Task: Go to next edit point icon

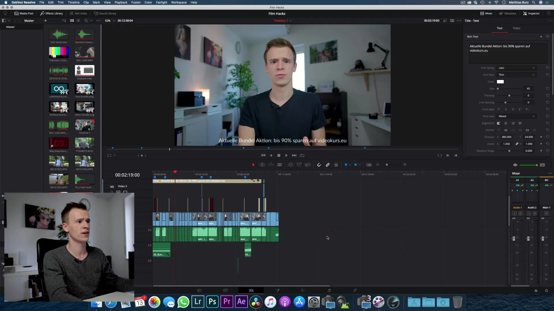Action: click(448, 155)
